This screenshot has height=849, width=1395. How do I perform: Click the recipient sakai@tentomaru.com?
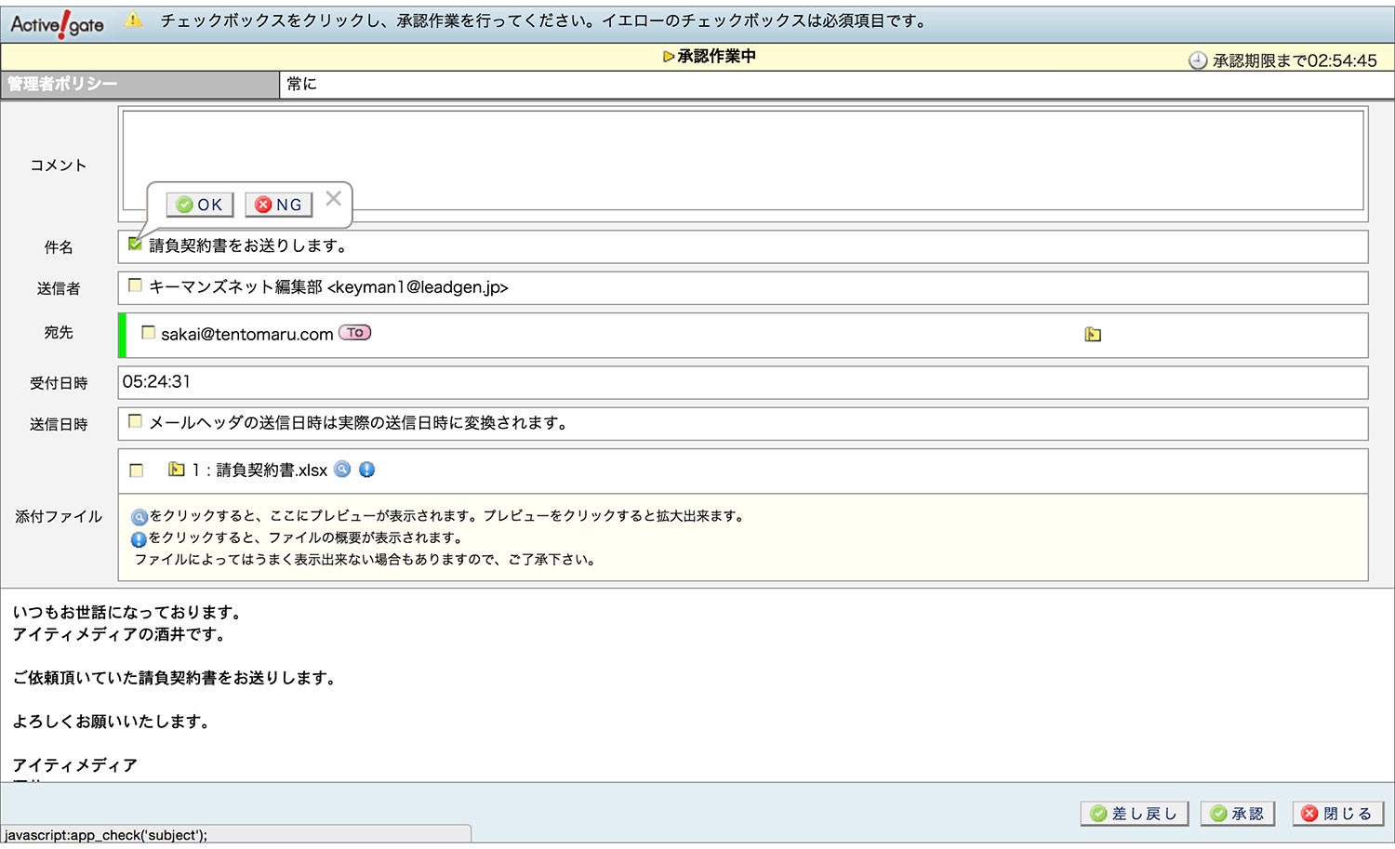point(247,334)
